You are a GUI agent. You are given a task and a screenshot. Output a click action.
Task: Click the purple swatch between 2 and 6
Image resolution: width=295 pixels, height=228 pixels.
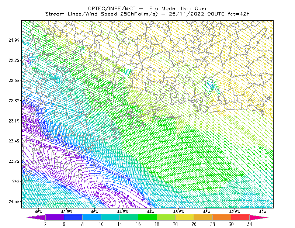tap(55, 217)
